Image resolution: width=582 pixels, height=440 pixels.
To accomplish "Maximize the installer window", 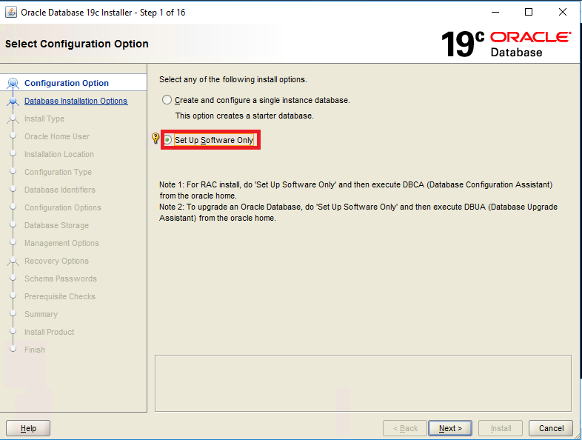I will coord(529,13).
